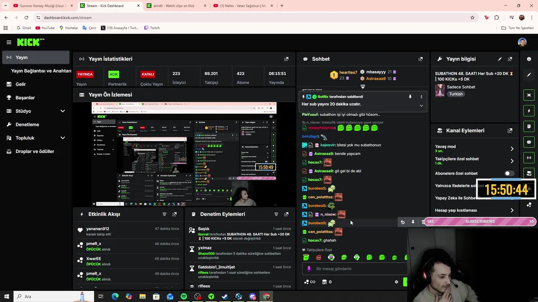Reply to hovered burobes5 chat message
Viewport: 538px width, 302px height.
403,222
